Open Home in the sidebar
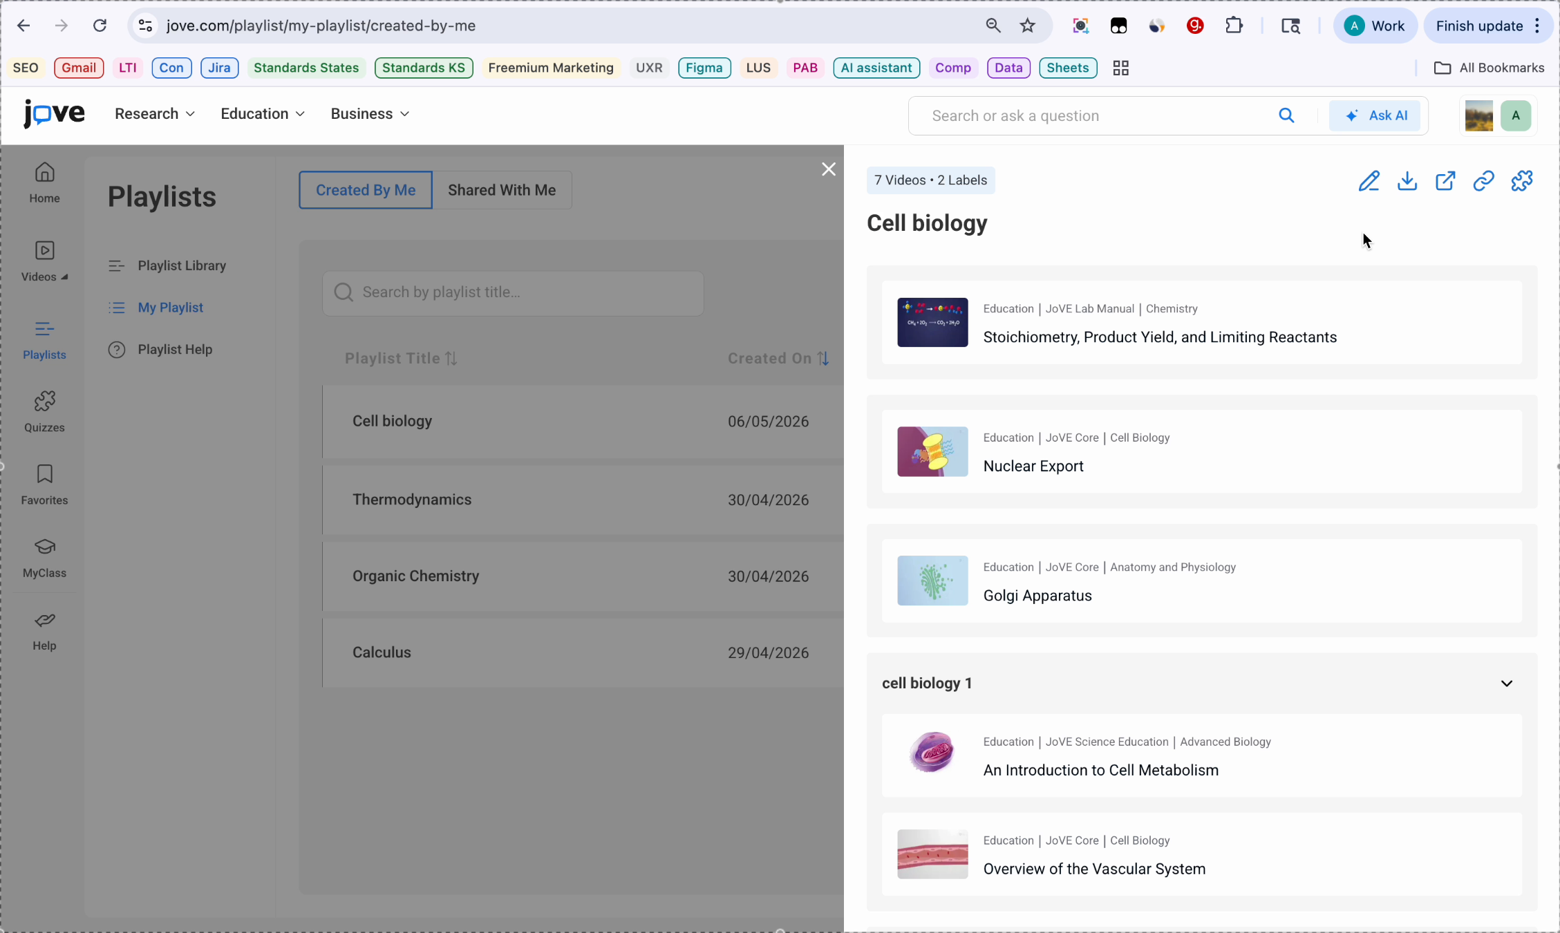 (x=44, y=182)
